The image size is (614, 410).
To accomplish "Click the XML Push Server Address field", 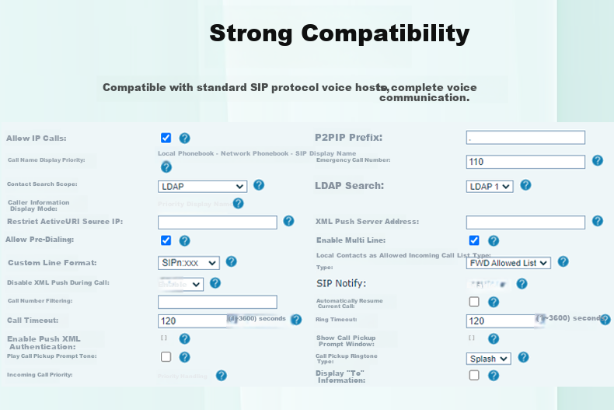I will (x=525, y=223).
